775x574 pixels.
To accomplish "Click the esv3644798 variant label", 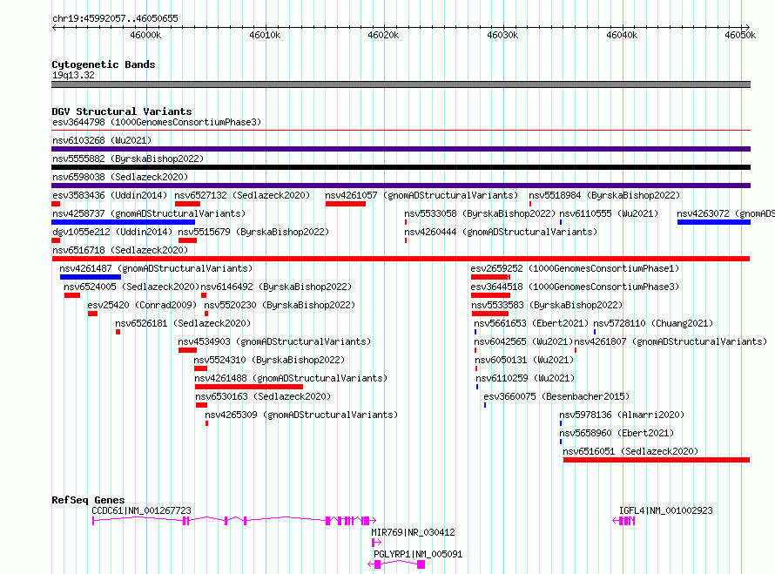I will [156, 122].
